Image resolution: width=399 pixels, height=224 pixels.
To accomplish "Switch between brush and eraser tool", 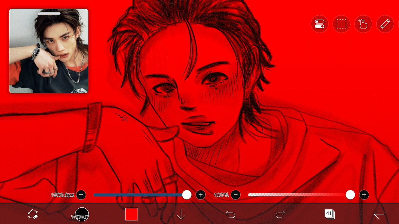I will [33, 214].
